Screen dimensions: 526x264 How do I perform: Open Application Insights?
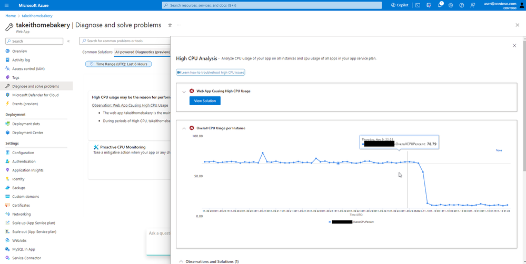28,170
